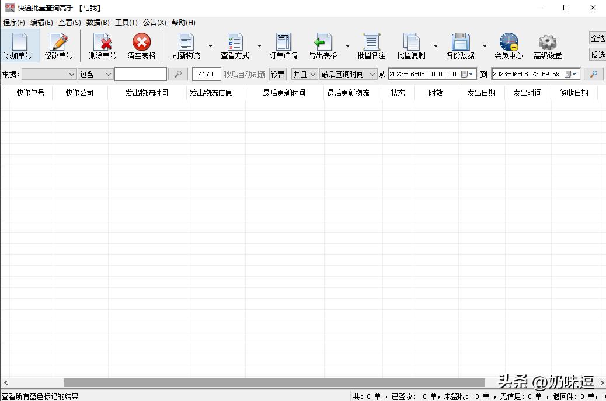
Task: Click the 签收日期 column header
Action: click(x=574, y=93)
